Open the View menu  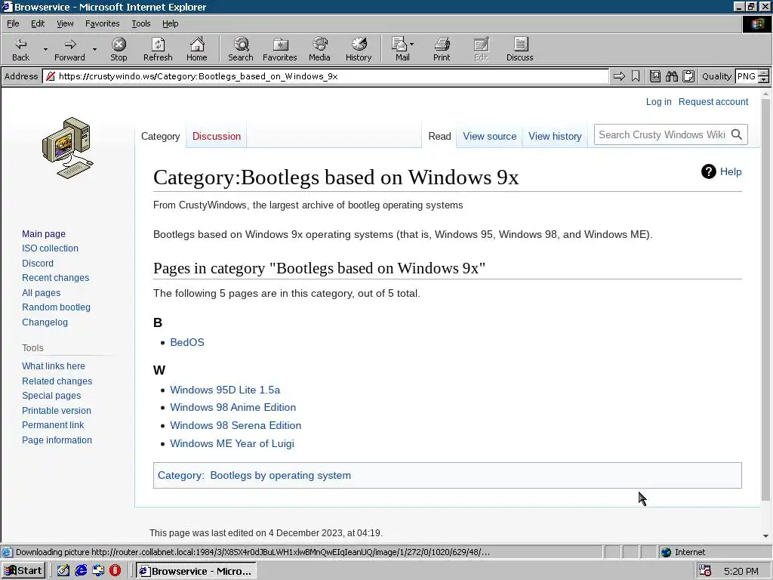tap(65, 23)
